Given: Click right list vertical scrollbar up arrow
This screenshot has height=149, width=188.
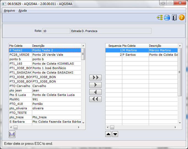Looking at the screenshot, I should tap(180, 46).
